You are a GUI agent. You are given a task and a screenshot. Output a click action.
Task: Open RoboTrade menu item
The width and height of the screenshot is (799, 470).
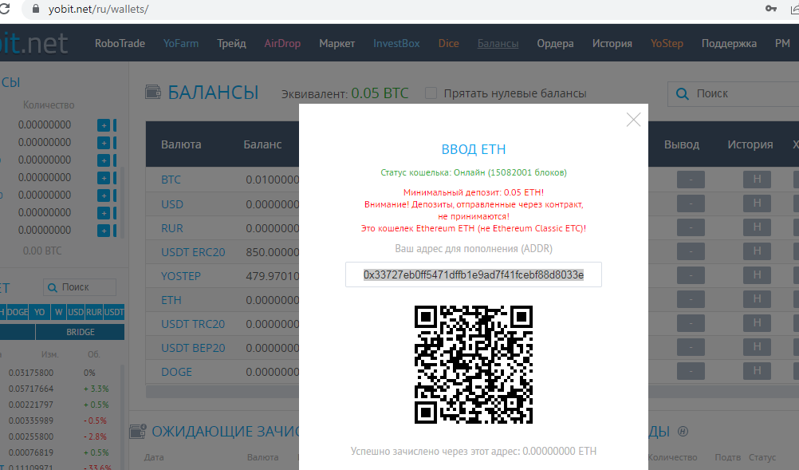(x=120, y=43)
